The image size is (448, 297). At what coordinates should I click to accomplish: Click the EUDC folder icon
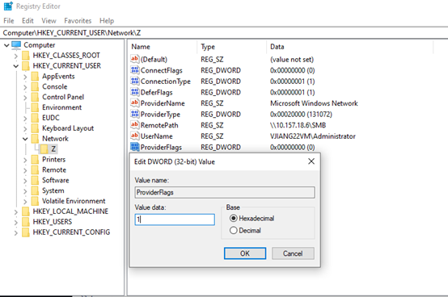[35, 118]
